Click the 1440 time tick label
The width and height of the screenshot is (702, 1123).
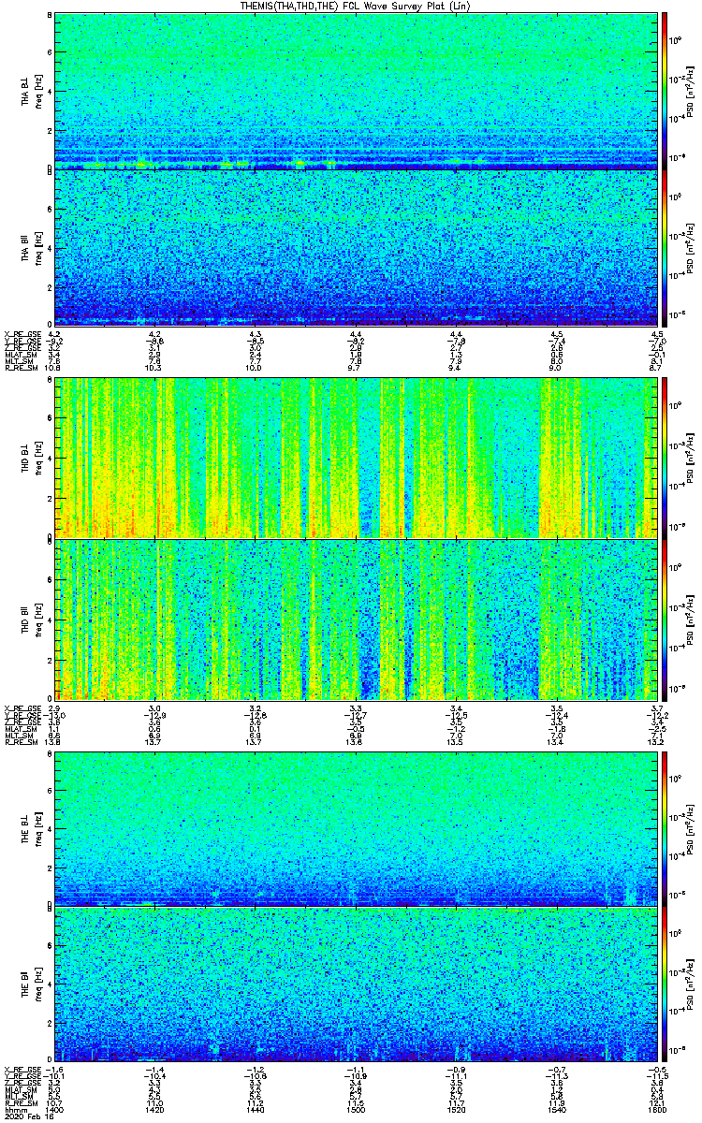[x=256, y=1110]
